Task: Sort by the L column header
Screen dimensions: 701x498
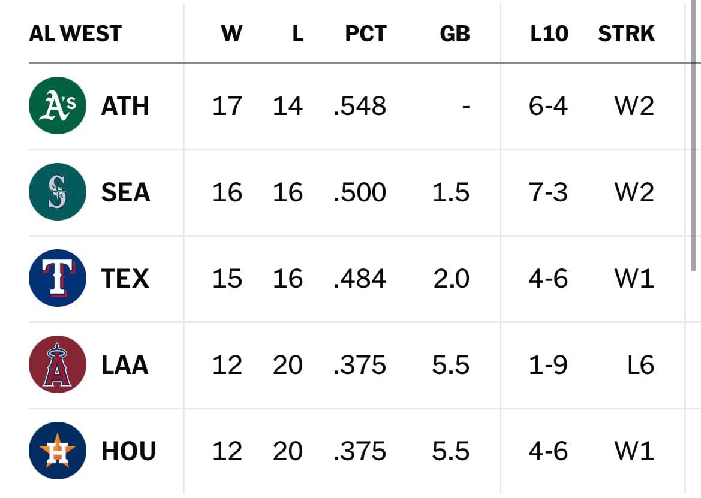Action: [x=298, y=34]
